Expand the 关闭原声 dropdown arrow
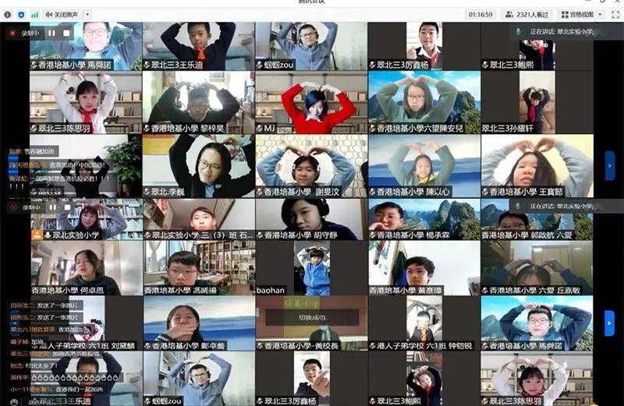Screen dimensions: 624x406 (87, 14)
